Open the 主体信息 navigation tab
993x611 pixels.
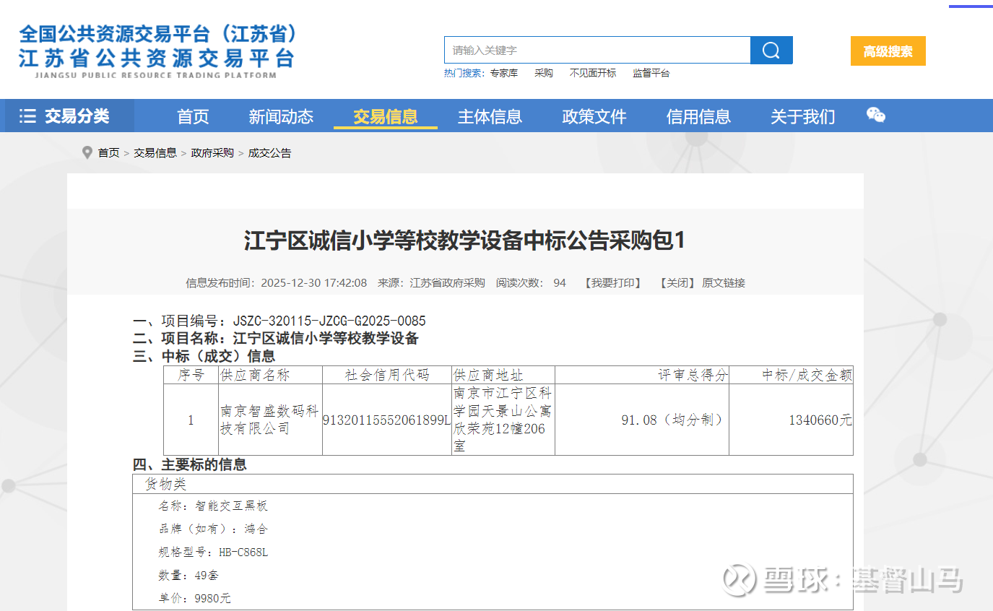(x=490, y=116)
